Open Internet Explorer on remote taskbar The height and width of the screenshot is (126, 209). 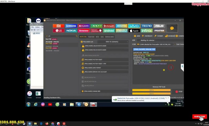[36, 105]
